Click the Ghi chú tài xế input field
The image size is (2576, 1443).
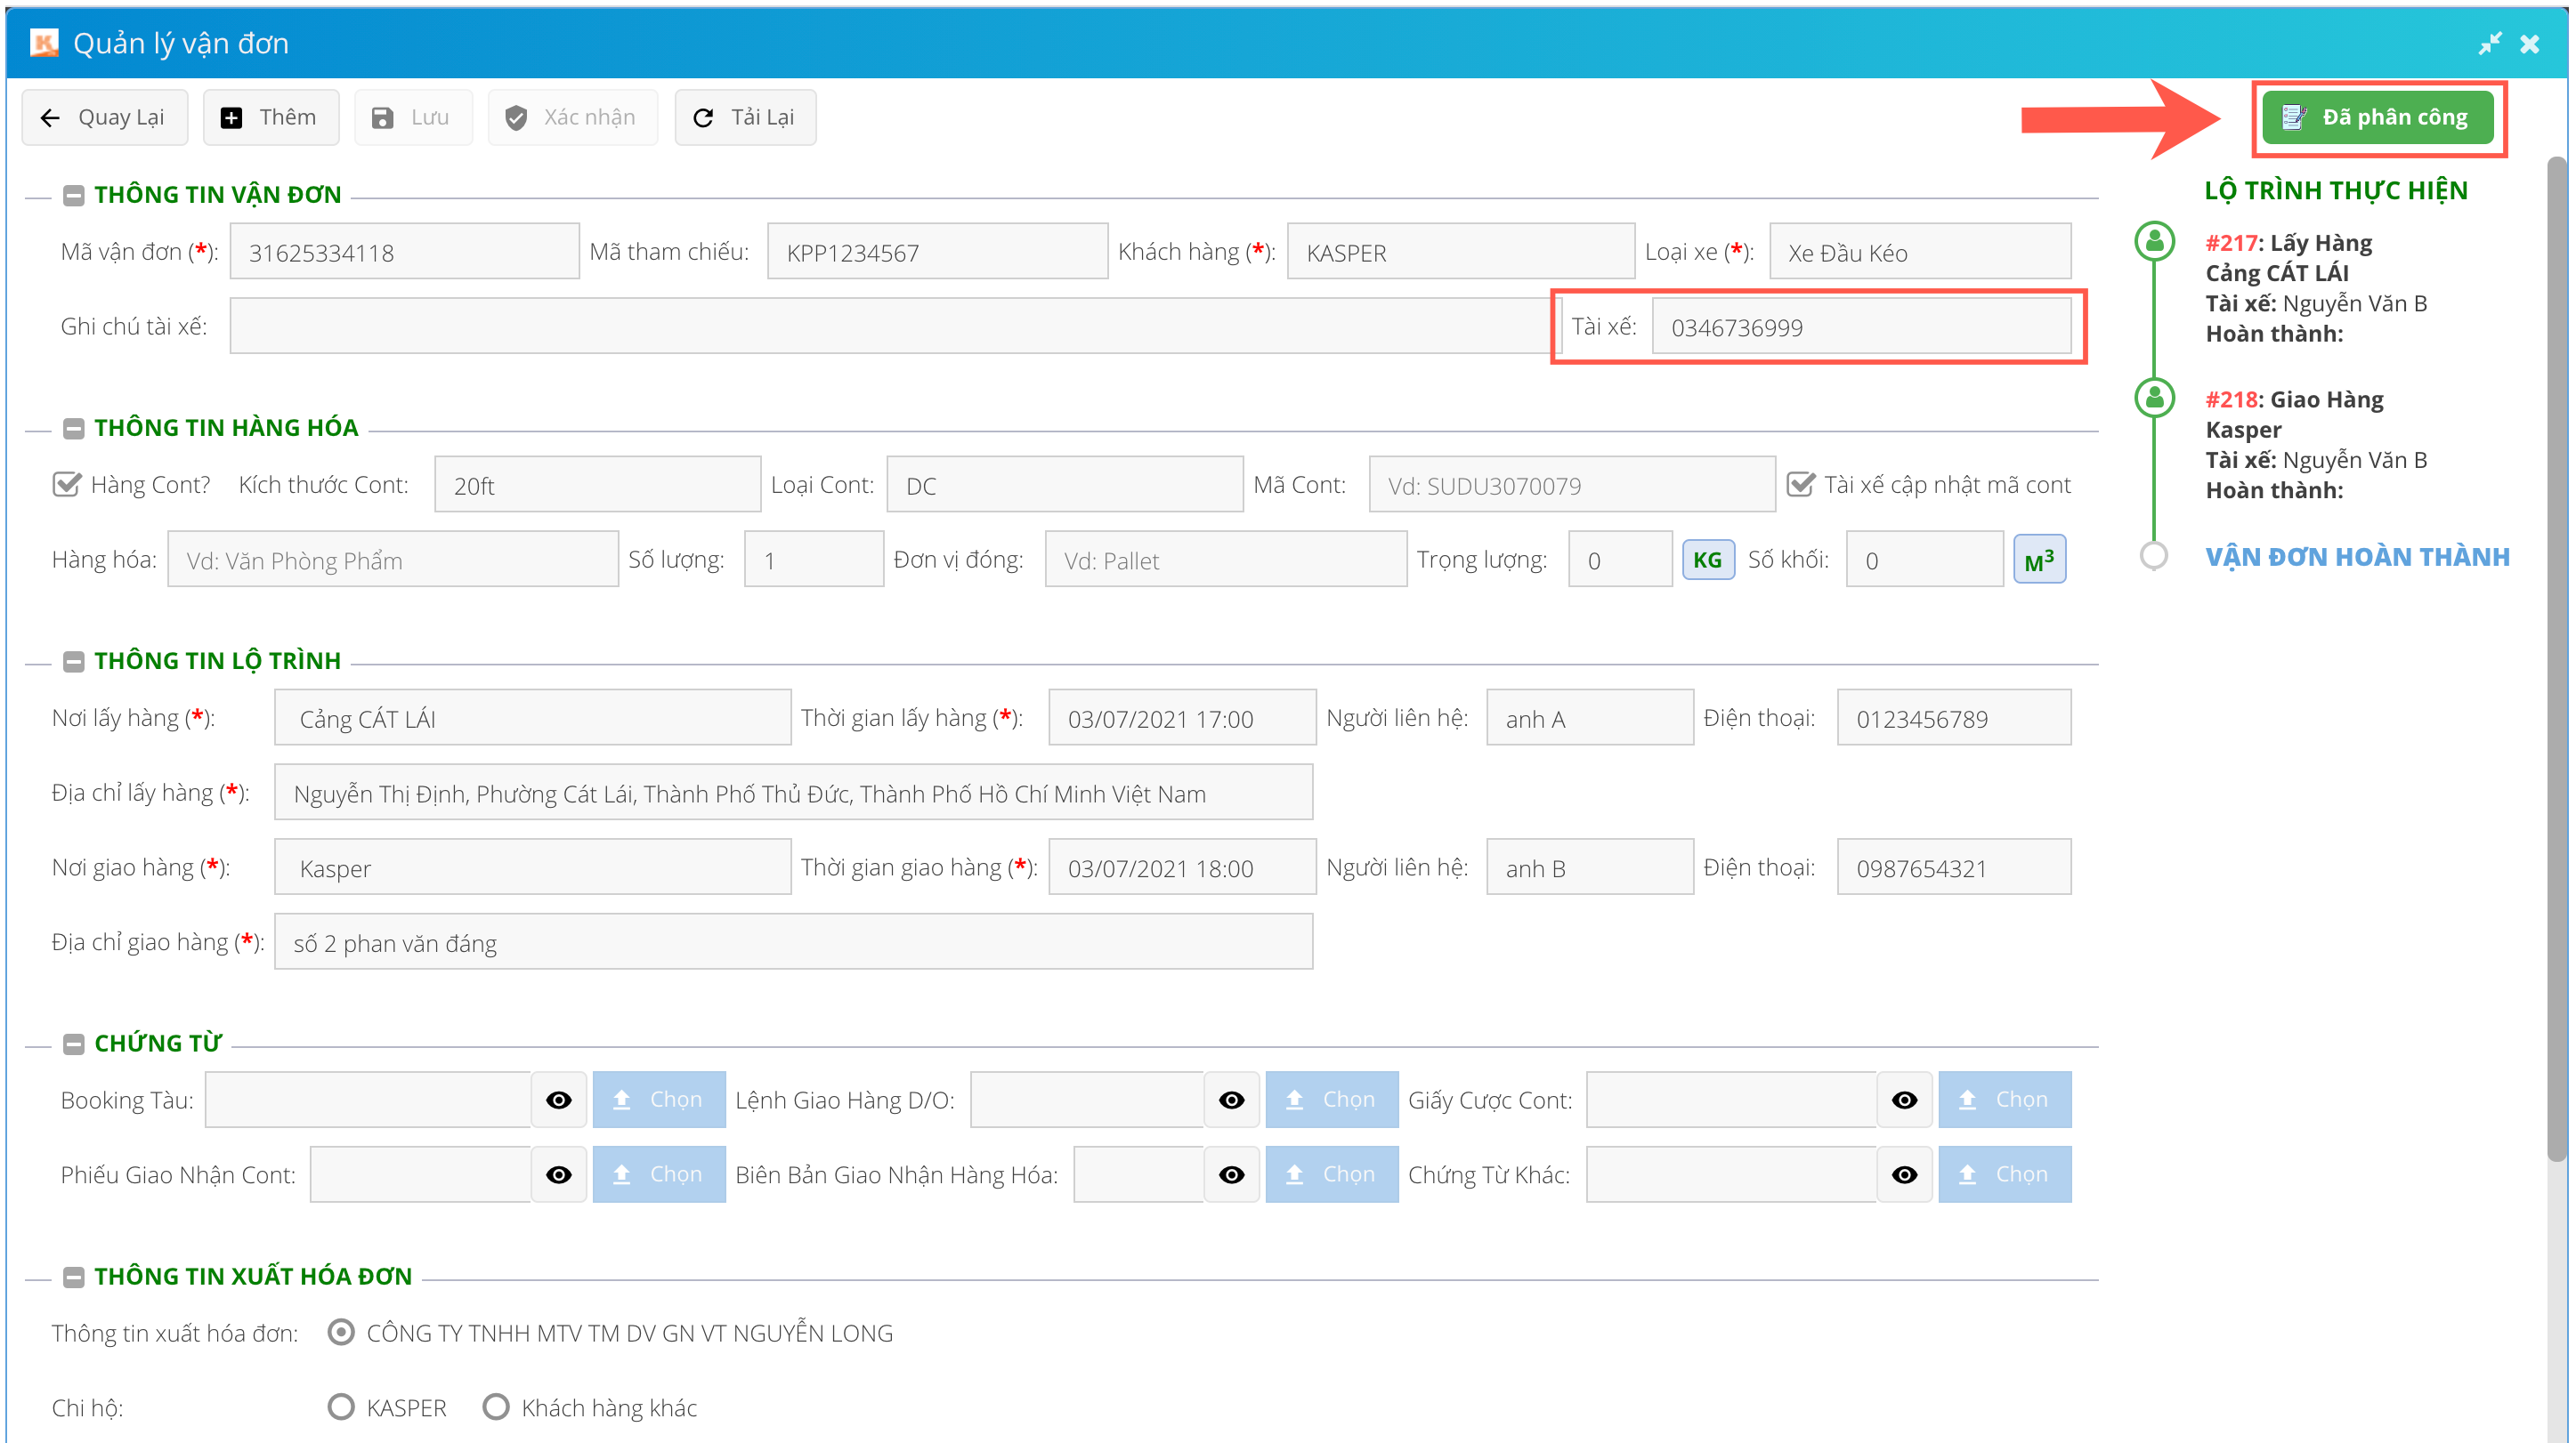(888, 326)
